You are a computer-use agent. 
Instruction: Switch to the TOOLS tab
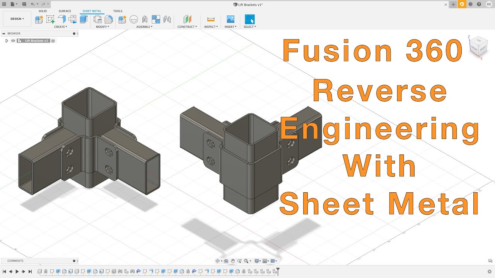(x=118, y=11)
